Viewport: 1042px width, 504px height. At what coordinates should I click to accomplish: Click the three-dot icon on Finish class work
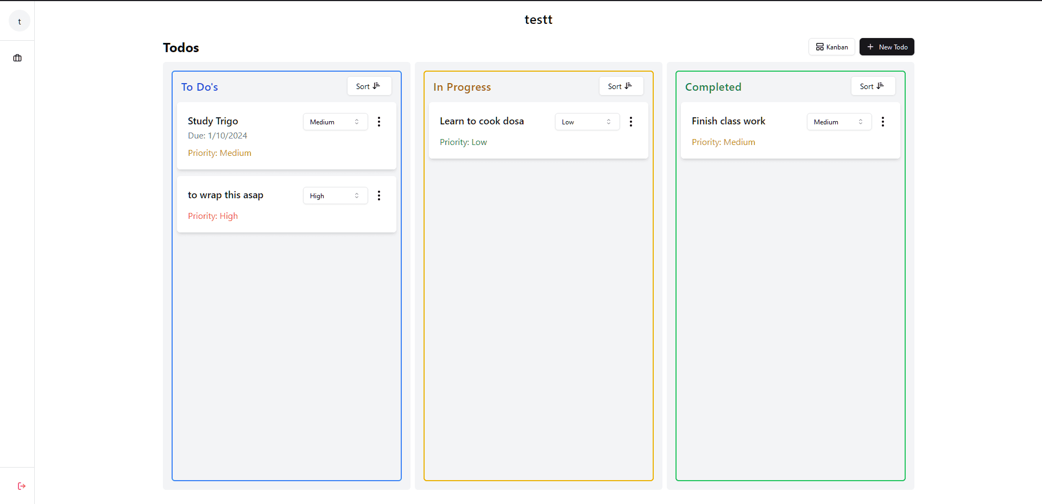coord(883,122)
